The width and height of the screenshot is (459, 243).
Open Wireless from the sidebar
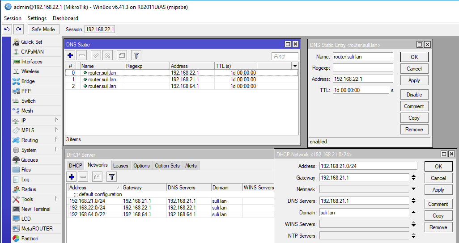pyautogui.click(x=30, y=71)
